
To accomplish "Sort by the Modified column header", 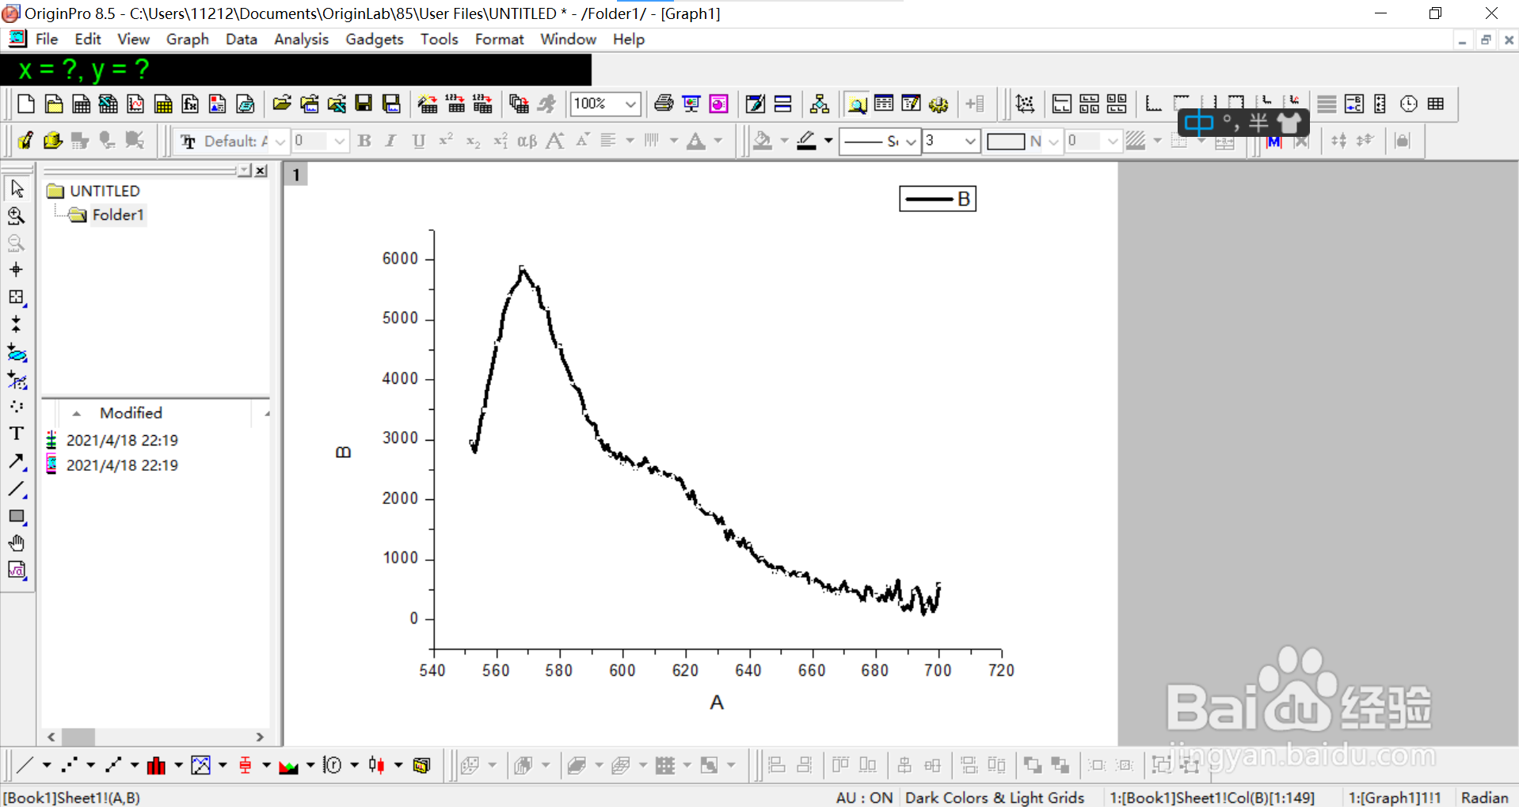I will pyautogui.click(x=131, y=413).
